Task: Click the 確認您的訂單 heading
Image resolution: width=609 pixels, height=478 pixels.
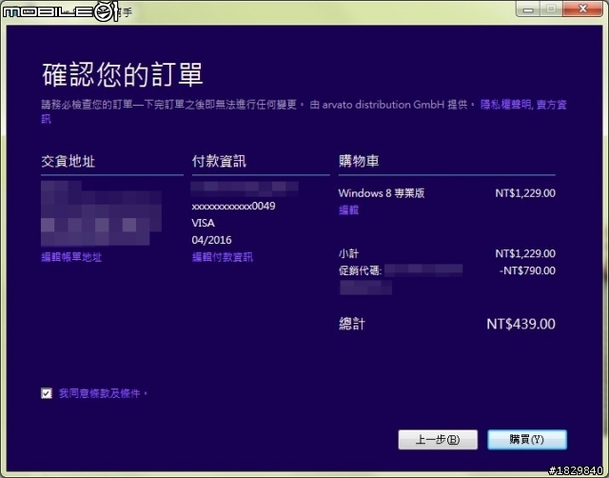Action: point(123,74)
